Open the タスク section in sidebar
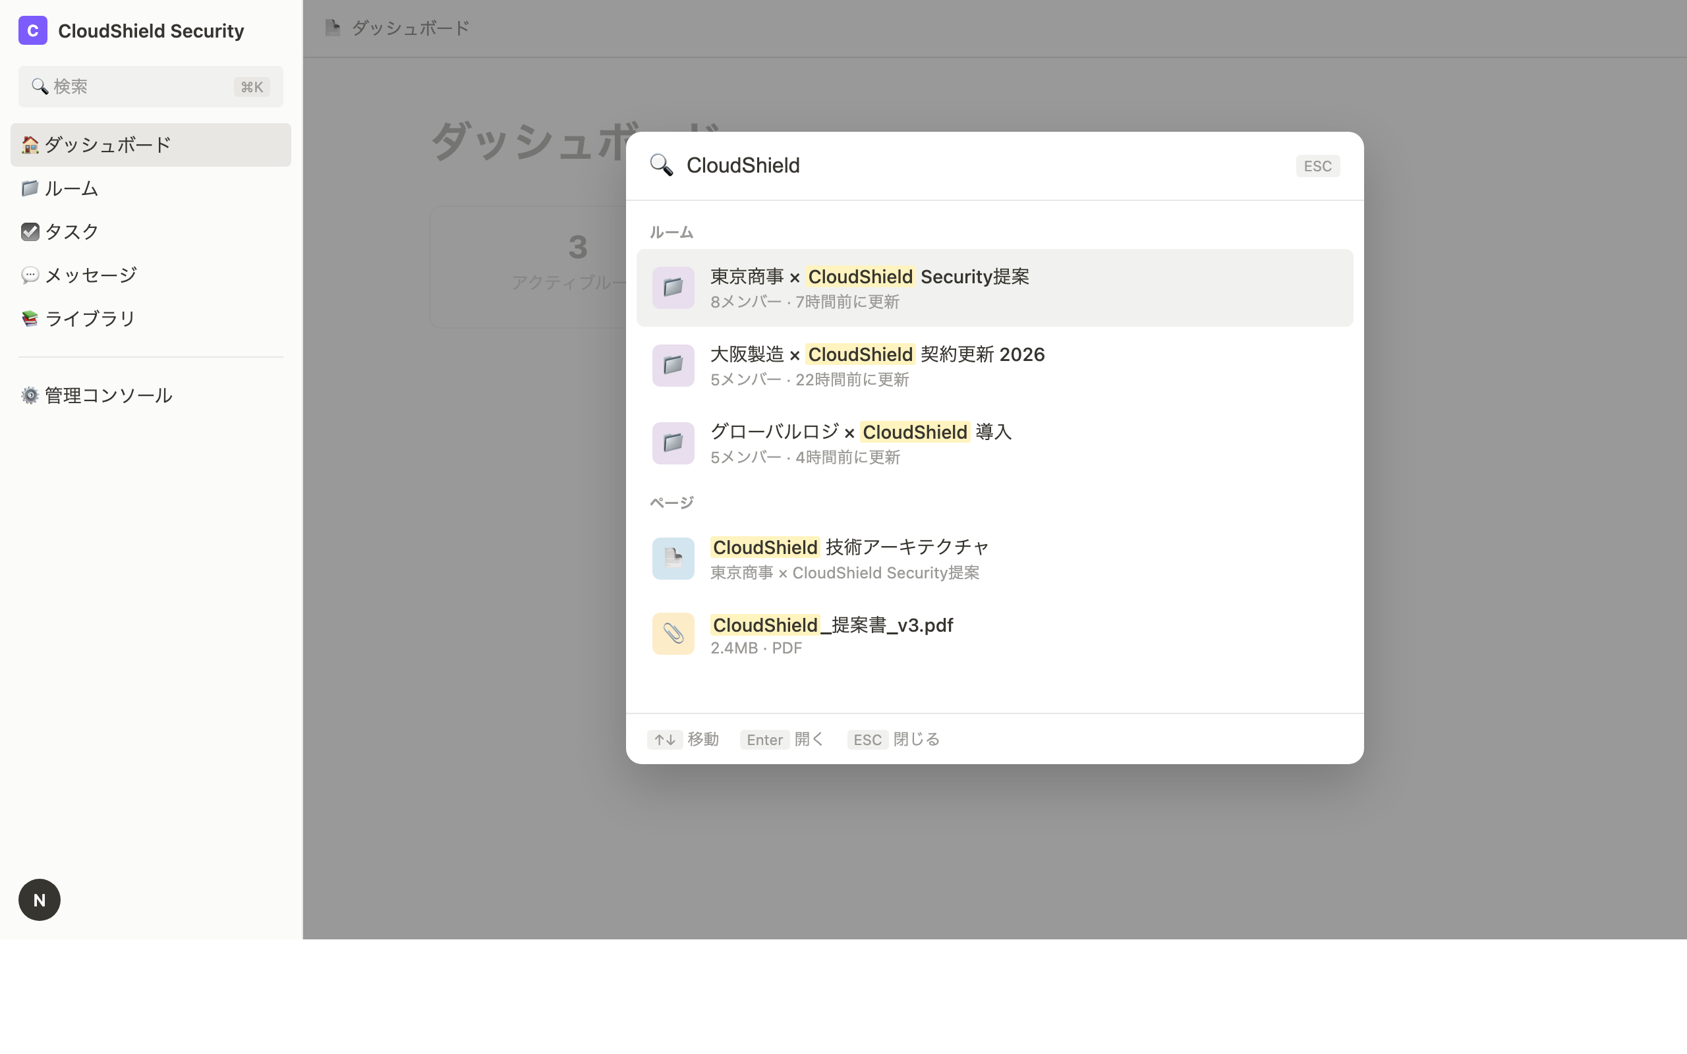Screen dimensions: 1687x1054 pos(70,231)
